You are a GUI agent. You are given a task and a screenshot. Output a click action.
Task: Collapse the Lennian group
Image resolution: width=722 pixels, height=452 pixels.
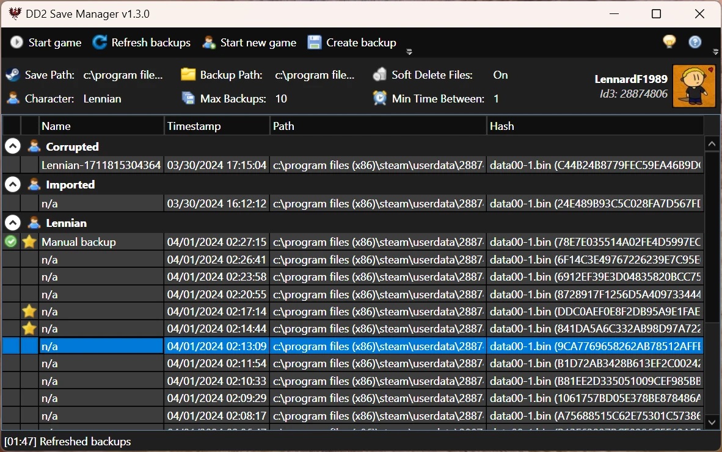[13, 223]
